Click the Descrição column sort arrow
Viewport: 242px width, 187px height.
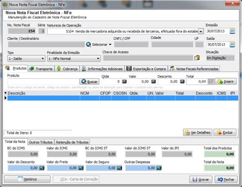pyautogui.click(x=5, y=93)
